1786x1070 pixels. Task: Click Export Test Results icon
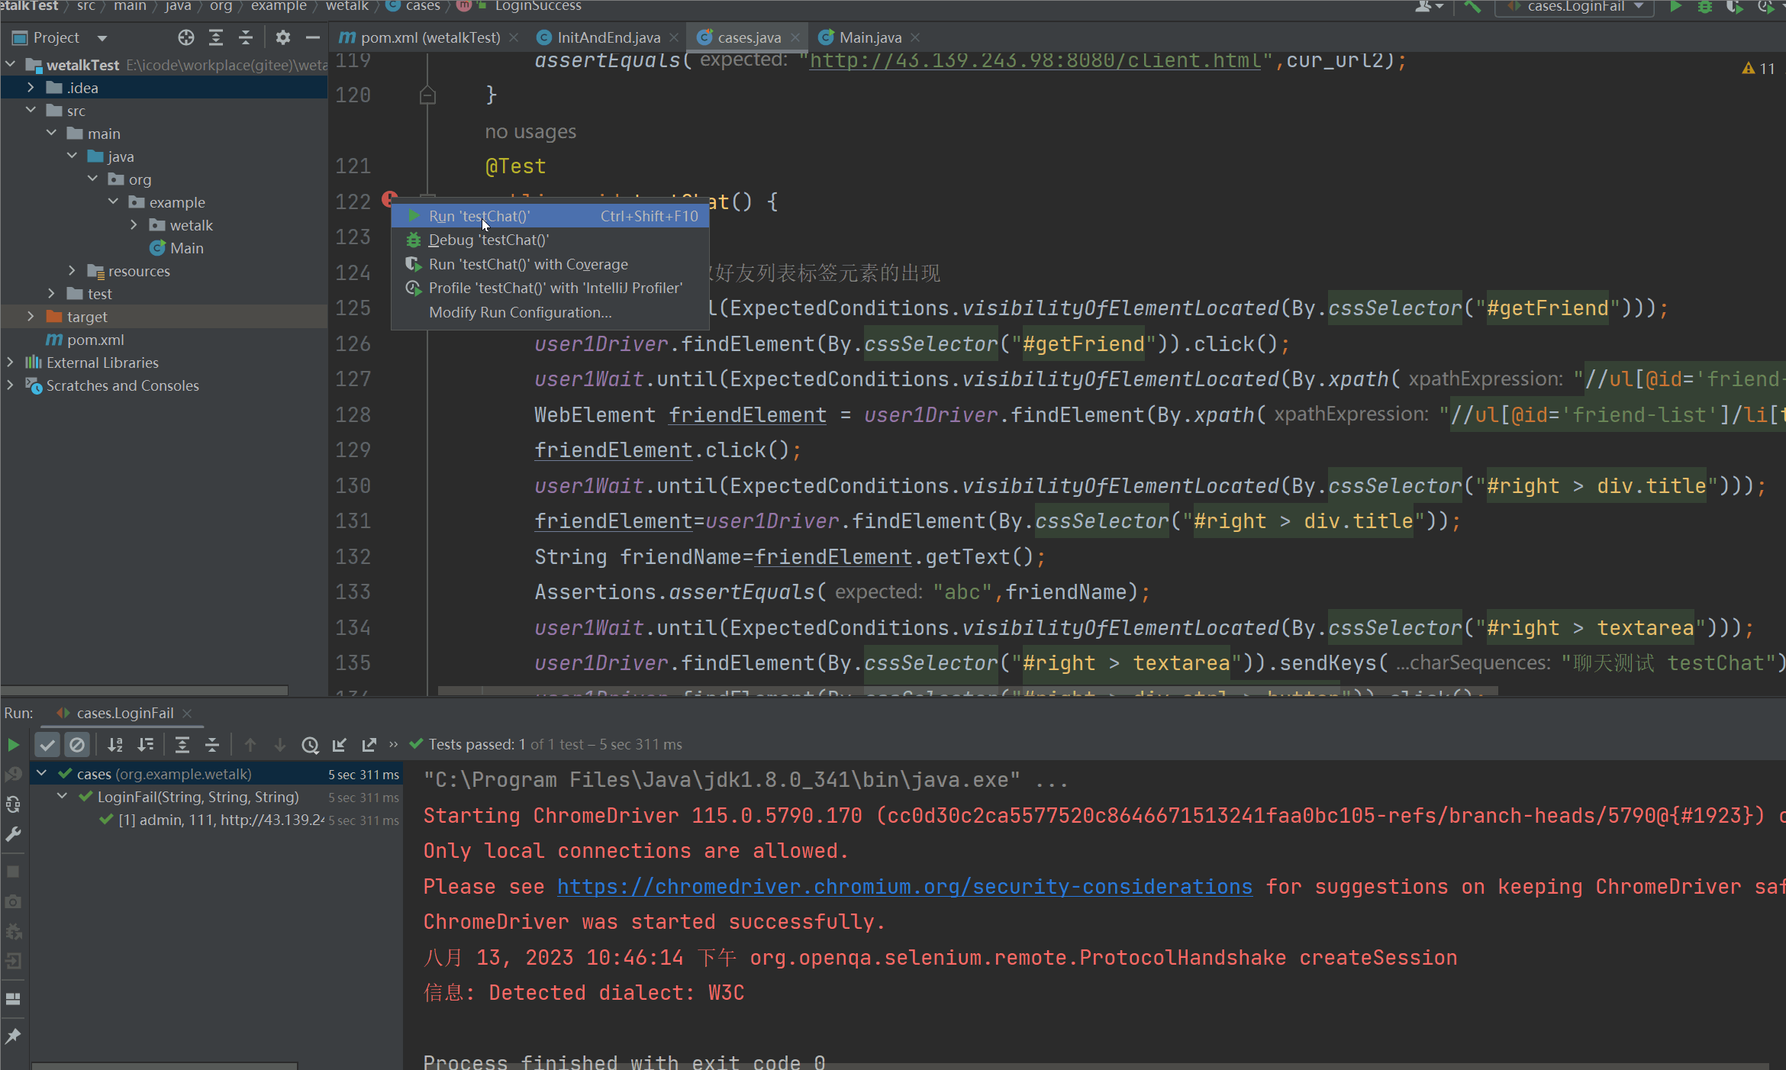pos(369,744)
